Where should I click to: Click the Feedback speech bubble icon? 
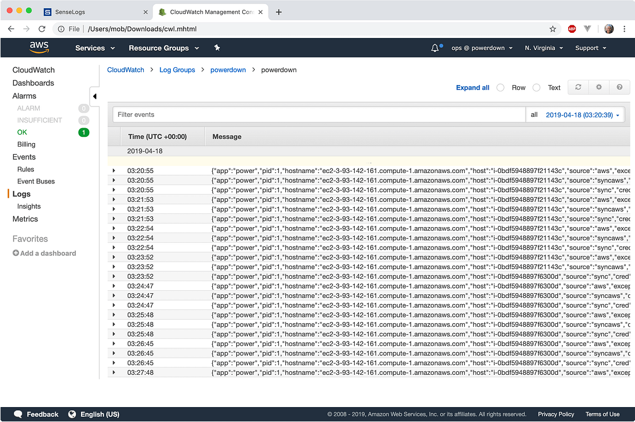pyautogui.click(x=18, y=415)
